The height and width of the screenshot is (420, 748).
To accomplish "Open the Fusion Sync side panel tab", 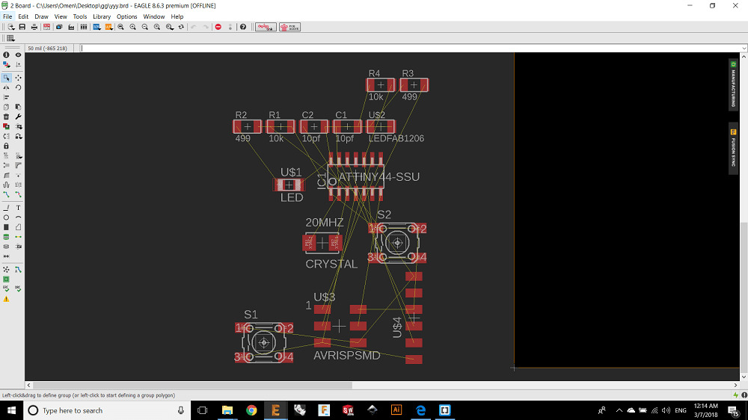I will (733, 149).
